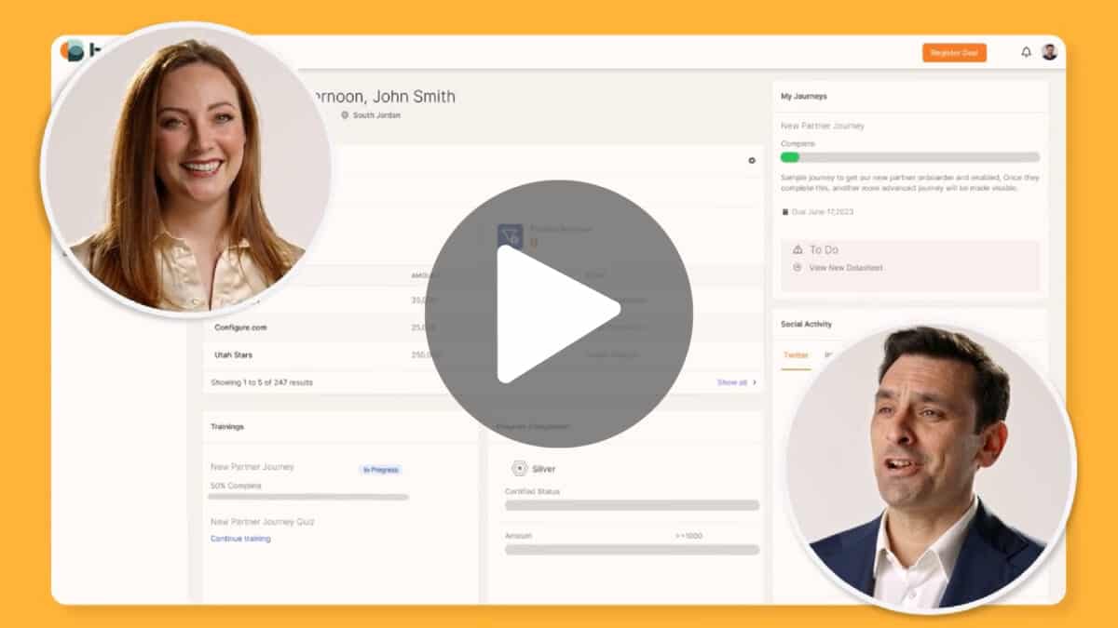Screen dimensions: 1118x628
Task: Click the location pin next to South Jordan
Action: coord(345,115)
